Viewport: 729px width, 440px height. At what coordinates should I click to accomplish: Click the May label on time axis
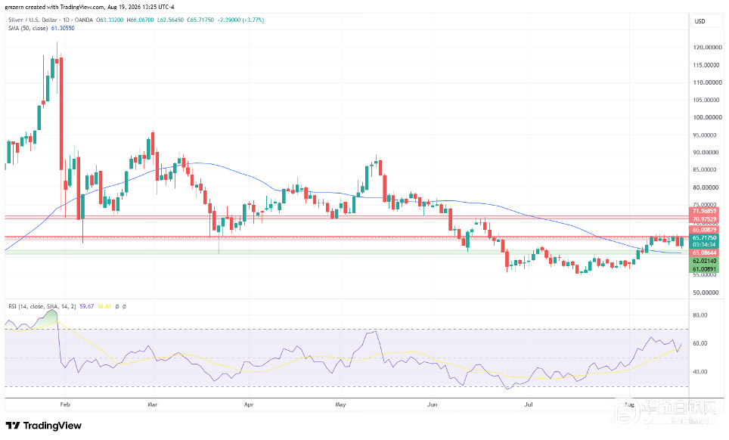tap(341, 404)
